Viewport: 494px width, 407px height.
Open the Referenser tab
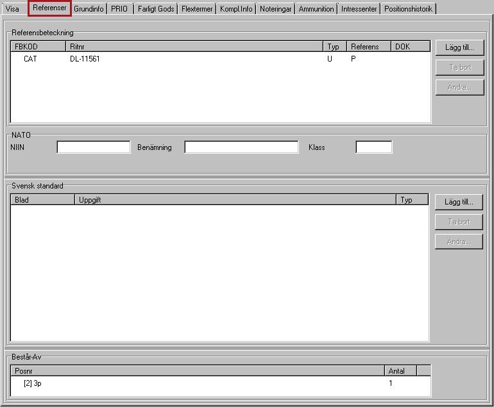[50, 8]
